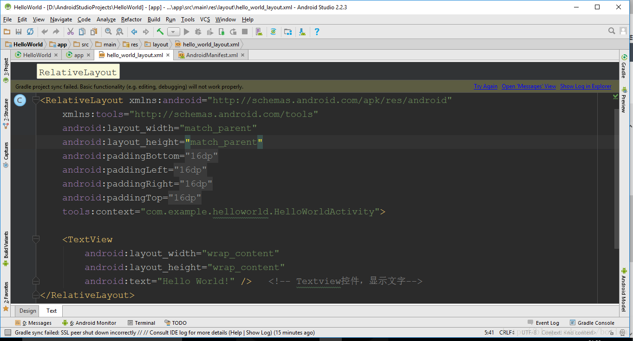Toggle the Favorites side panel
The height and width of the screenshot is (341, 633).
[x=6, y=296]
